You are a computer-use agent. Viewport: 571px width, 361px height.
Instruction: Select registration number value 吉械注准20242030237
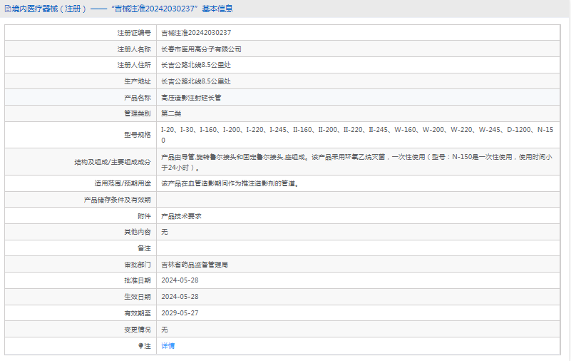pyautogui.click(x=196, y=33)
